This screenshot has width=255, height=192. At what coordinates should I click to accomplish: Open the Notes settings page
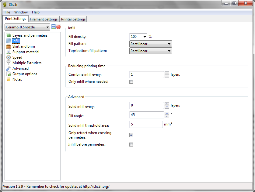click(17, 79)
